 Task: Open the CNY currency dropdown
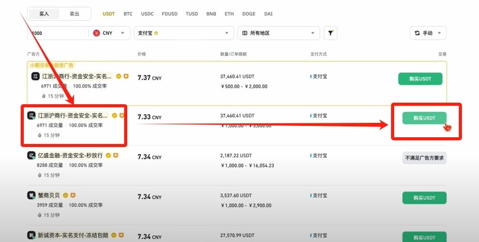pos(110,33)
